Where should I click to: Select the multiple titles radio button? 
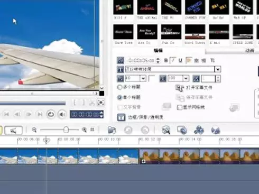119,87
